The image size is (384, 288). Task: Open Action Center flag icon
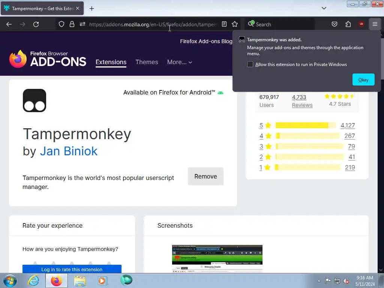(x=328, y=280)
